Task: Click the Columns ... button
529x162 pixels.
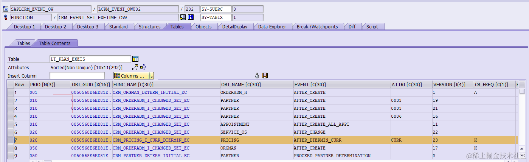Action: 131,76
